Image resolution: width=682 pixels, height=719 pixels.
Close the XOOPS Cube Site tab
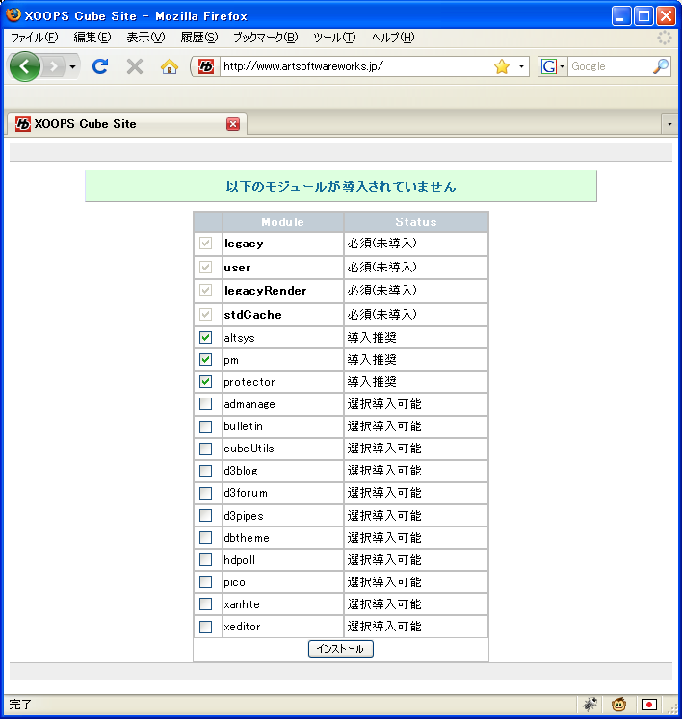pos(233,124)
